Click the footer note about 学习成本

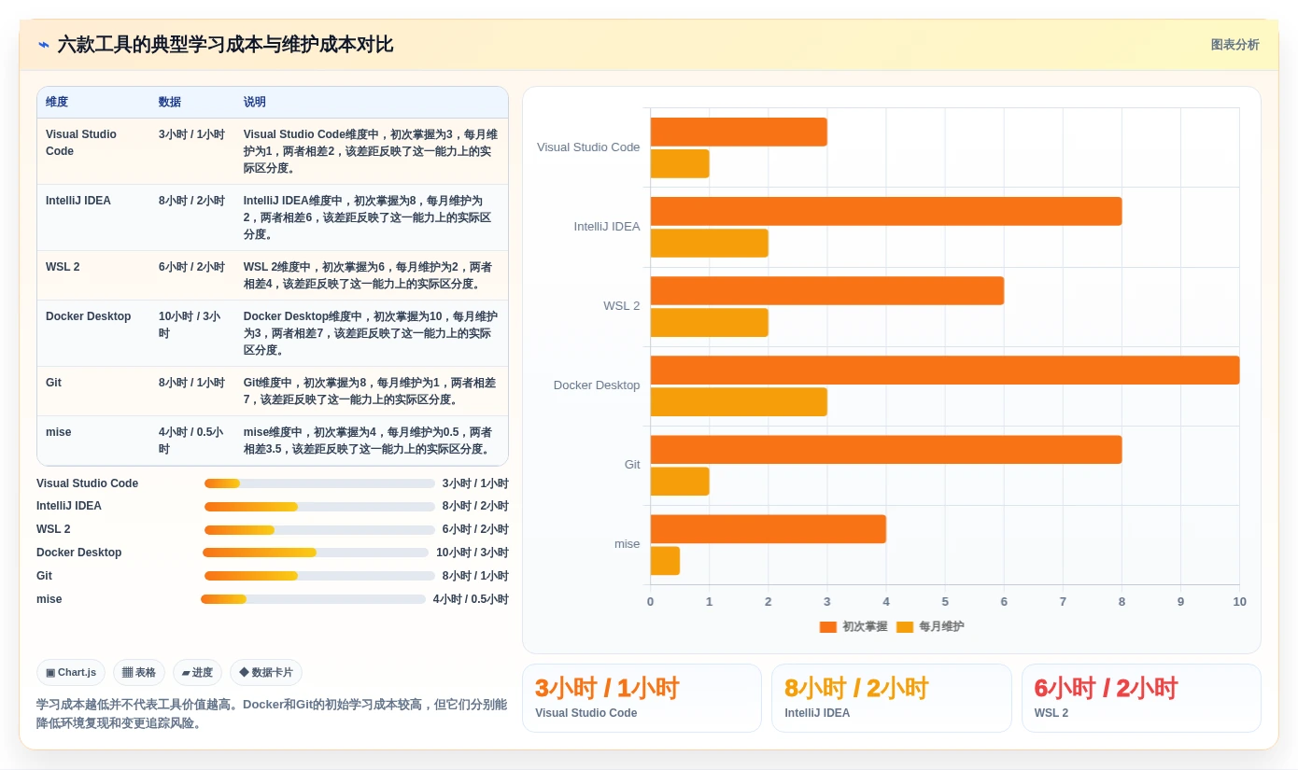pyautogui.click(x=272, y=713)
